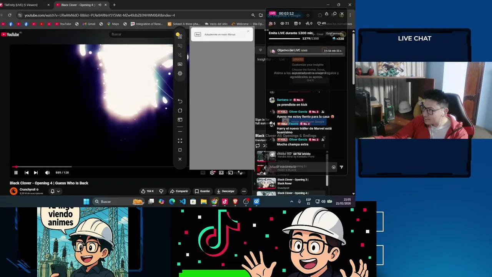Open Brave browser from taskbar
Viewport: 492px width, 277px height.
tap(235, 202)
